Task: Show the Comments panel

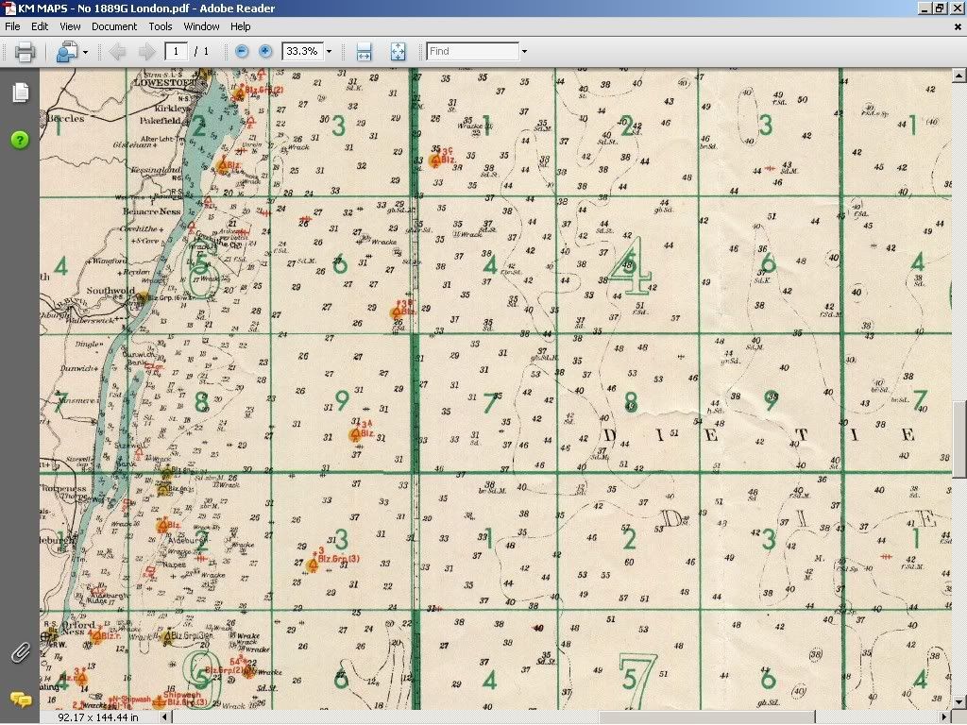Action: pos(21,700)
